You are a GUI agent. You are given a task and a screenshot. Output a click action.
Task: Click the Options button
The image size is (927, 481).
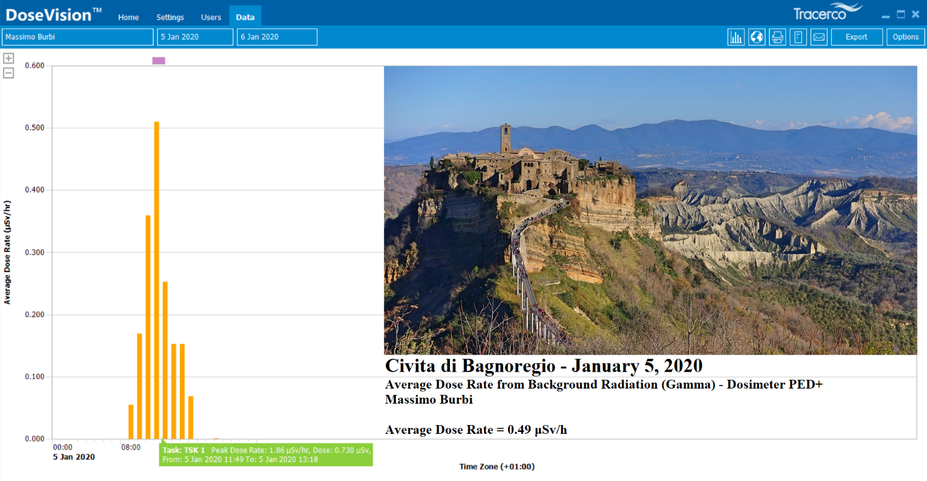[906, 37]
